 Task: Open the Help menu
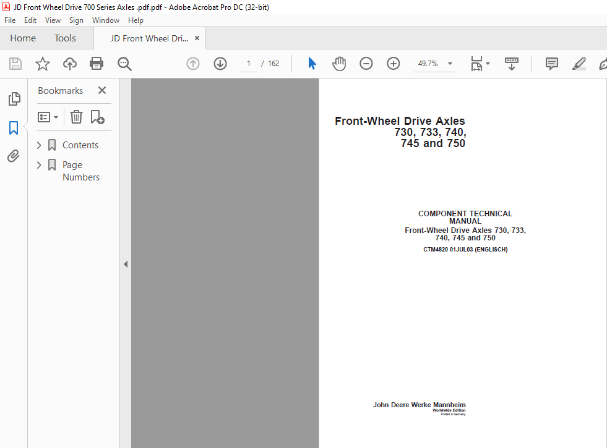pyautogui.click(x=136, y=20)
